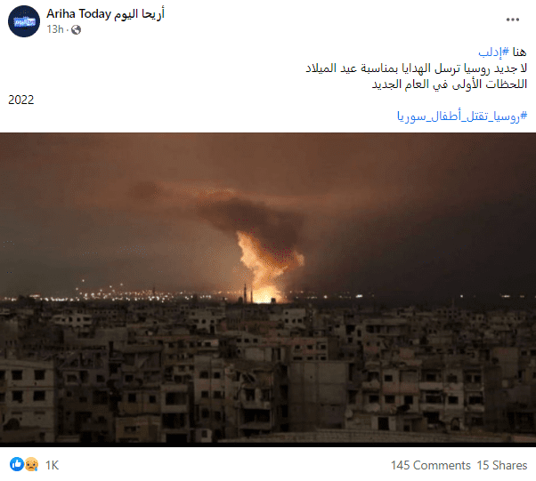536x481 pixels.
Task: Click the damaged building at the photo's bottom-left
Action: tap(28, 401)
